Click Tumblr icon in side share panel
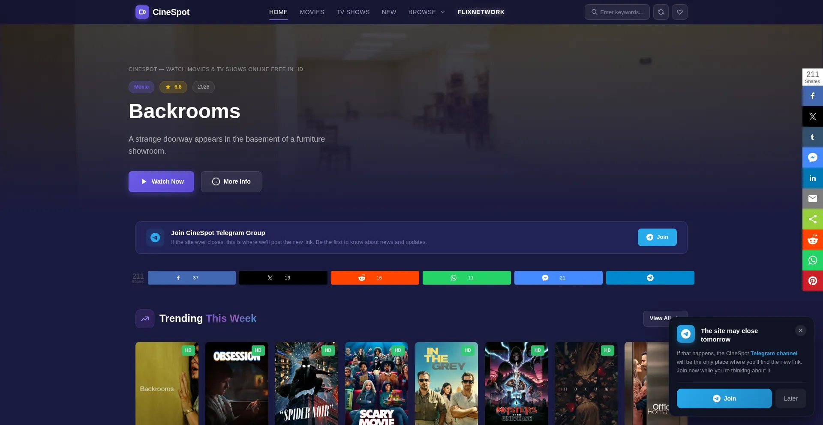This screenshot has height=425, width=823. point(813,137)
